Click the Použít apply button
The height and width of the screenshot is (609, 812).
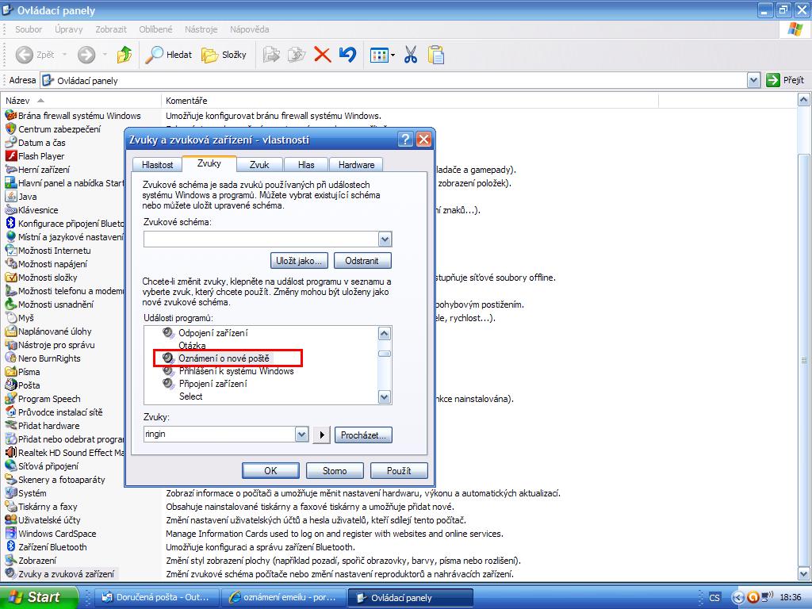click(399, 471)
